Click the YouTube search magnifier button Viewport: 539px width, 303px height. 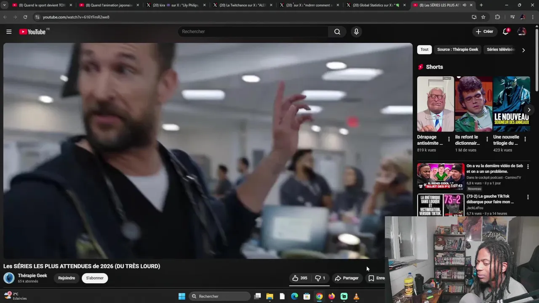pos(337,32)
